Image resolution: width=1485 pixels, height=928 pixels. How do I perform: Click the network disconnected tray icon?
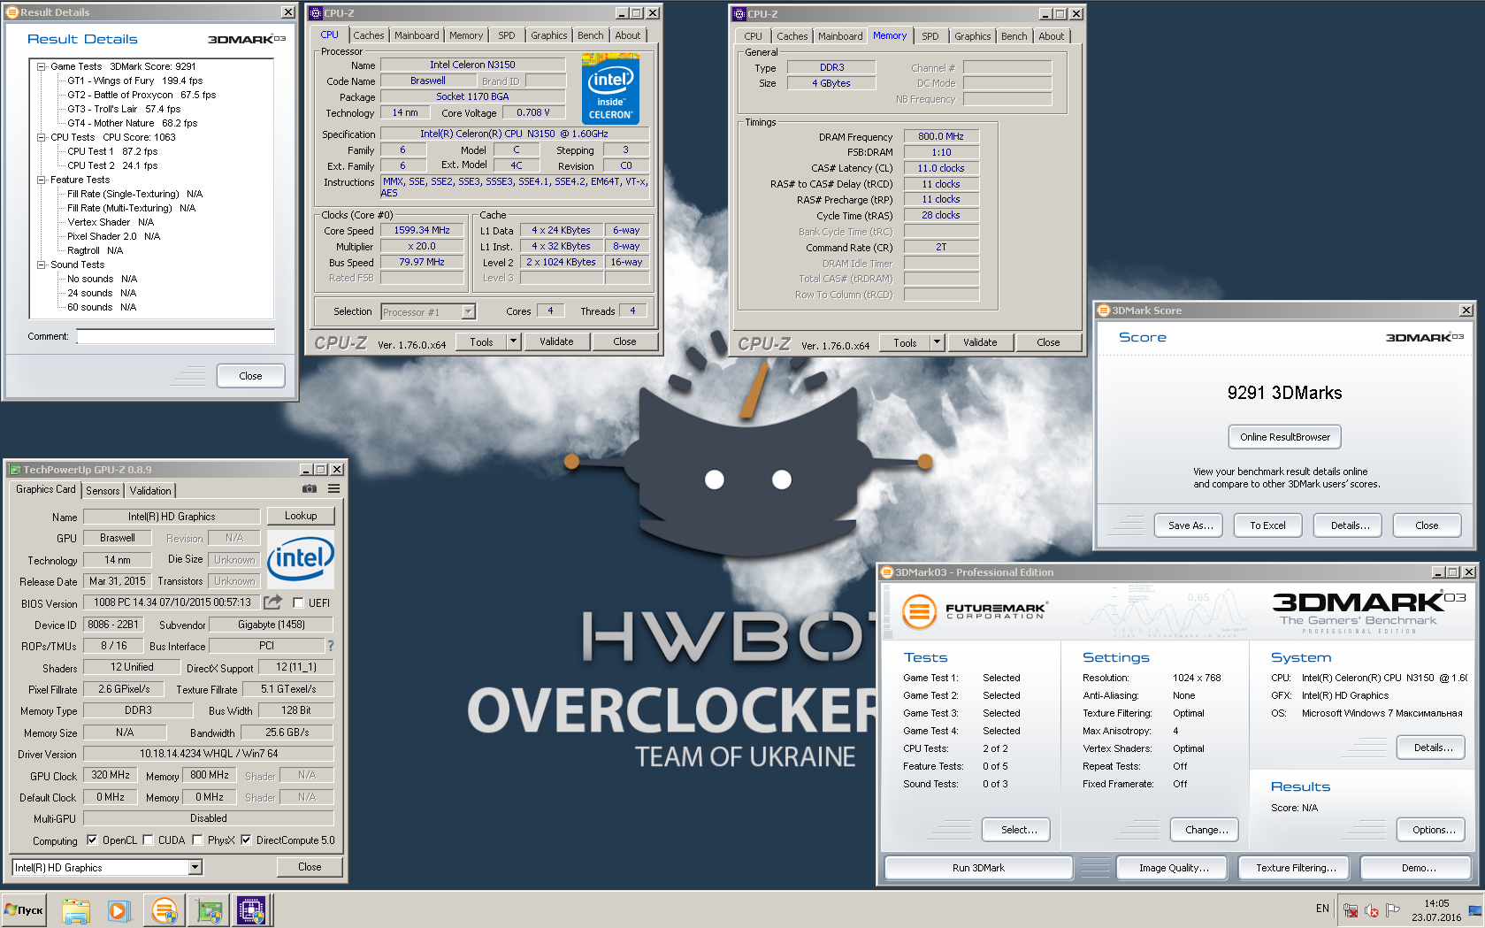[x=1351, y=909]
